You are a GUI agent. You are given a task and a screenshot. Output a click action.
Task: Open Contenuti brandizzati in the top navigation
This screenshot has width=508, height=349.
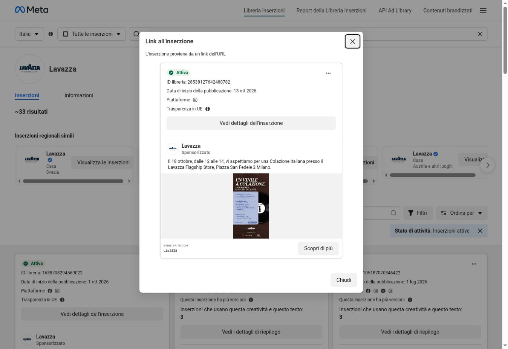click(x=448, y=11)
